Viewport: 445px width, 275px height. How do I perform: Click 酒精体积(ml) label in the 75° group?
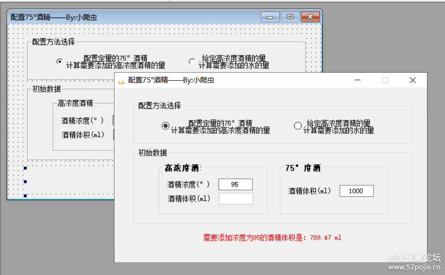310,191
